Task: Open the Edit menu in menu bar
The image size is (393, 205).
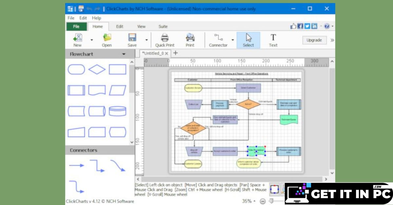Action: point(83,18)
